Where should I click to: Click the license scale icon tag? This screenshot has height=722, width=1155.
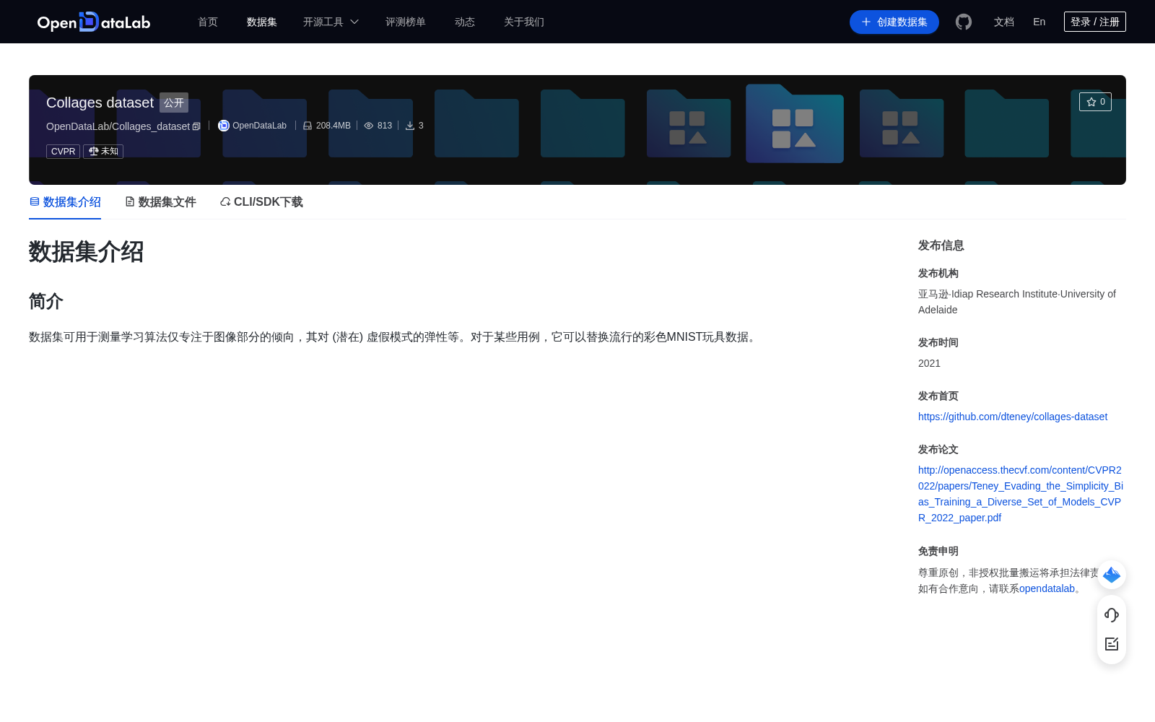(x=103, y=152)
